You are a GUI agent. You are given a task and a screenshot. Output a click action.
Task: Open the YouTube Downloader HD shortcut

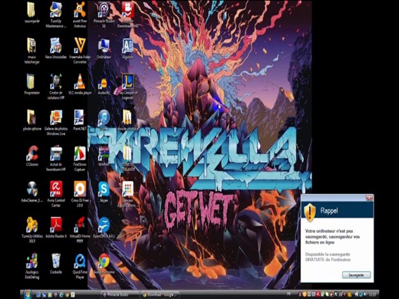click(128, 15)
